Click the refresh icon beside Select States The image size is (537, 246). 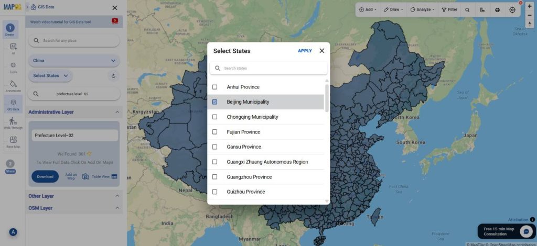click(x=113, y=76)
